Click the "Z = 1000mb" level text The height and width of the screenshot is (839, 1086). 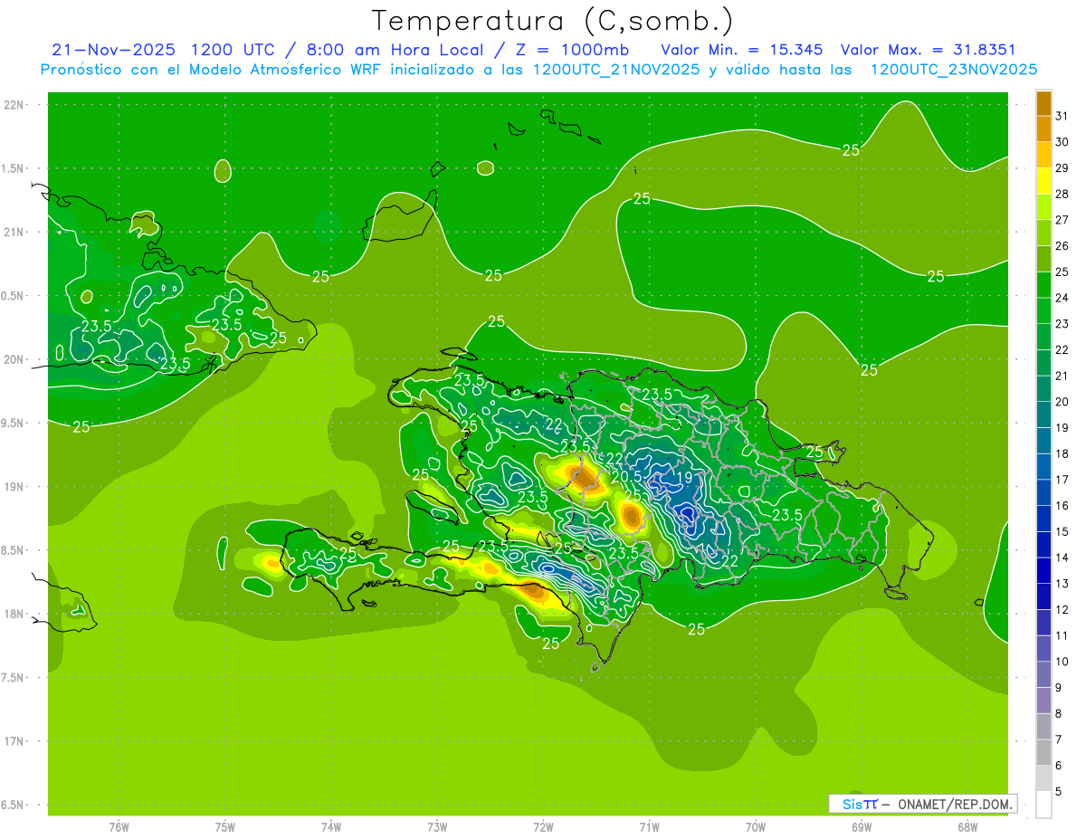(x=573, y=49)
